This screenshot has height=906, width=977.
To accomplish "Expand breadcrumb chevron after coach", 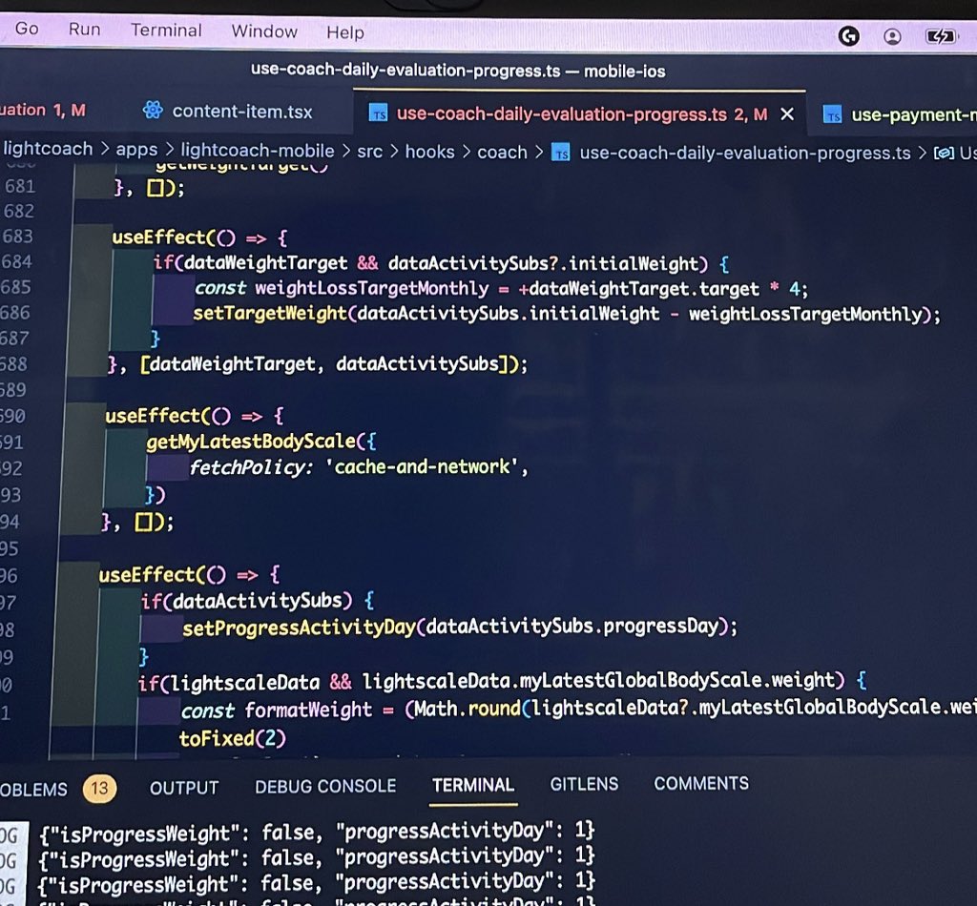I will point(539,153).
